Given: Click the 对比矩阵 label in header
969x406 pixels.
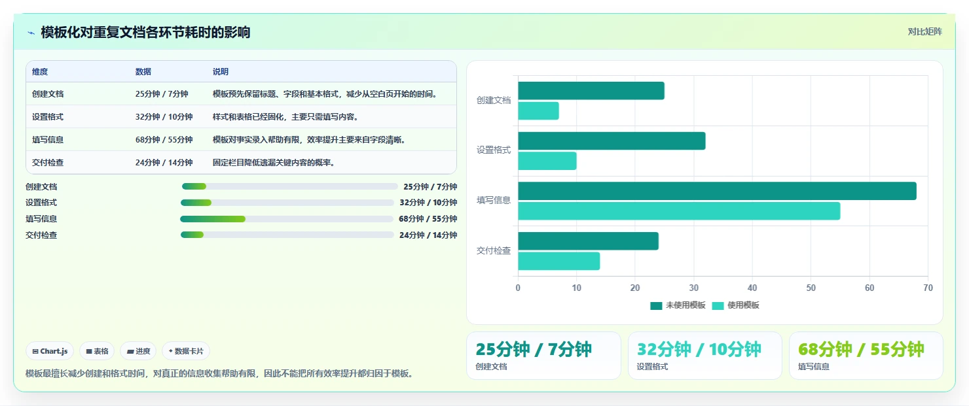Looking at the screenshot, I should [924, 31].
